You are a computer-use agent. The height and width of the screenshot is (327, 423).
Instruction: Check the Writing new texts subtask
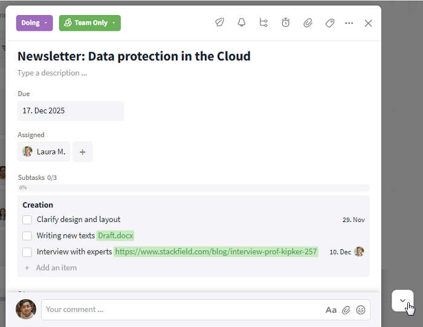pyautogui.click(x=27, y=236)
